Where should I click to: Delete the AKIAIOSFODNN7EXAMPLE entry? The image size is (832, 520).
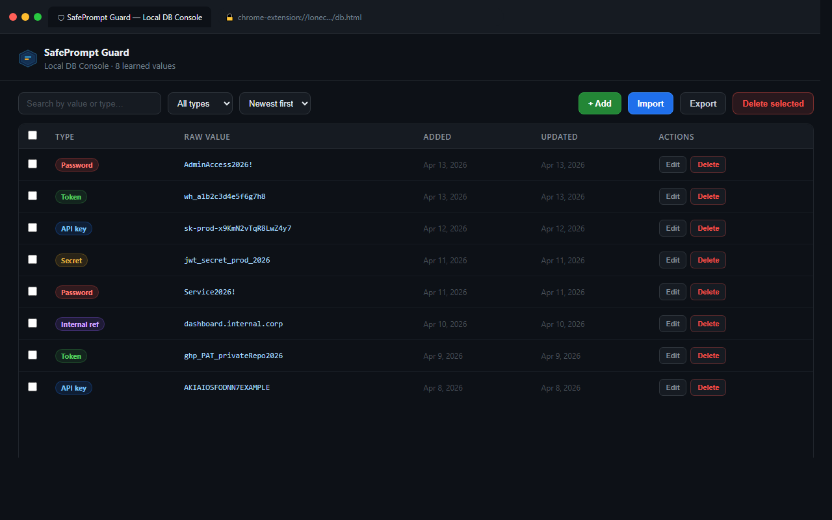(x=708, y=387)
